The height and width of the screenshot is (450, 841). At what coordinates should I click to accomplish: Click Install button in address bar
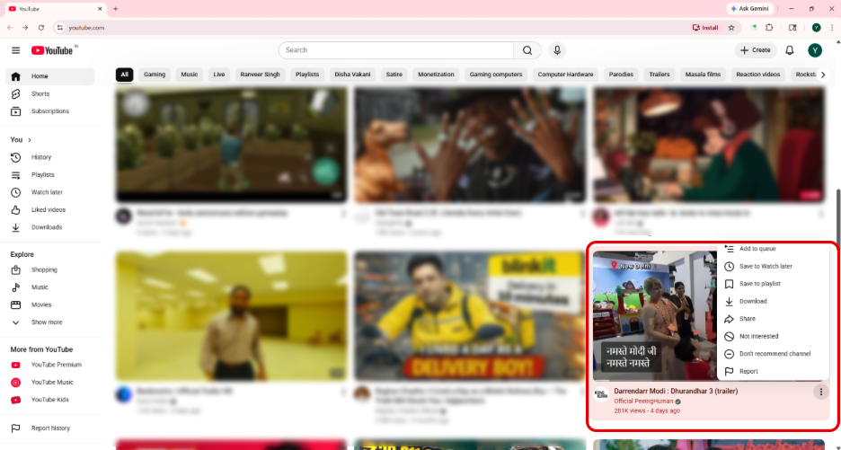pyautogui.click(x=705, y=27)
